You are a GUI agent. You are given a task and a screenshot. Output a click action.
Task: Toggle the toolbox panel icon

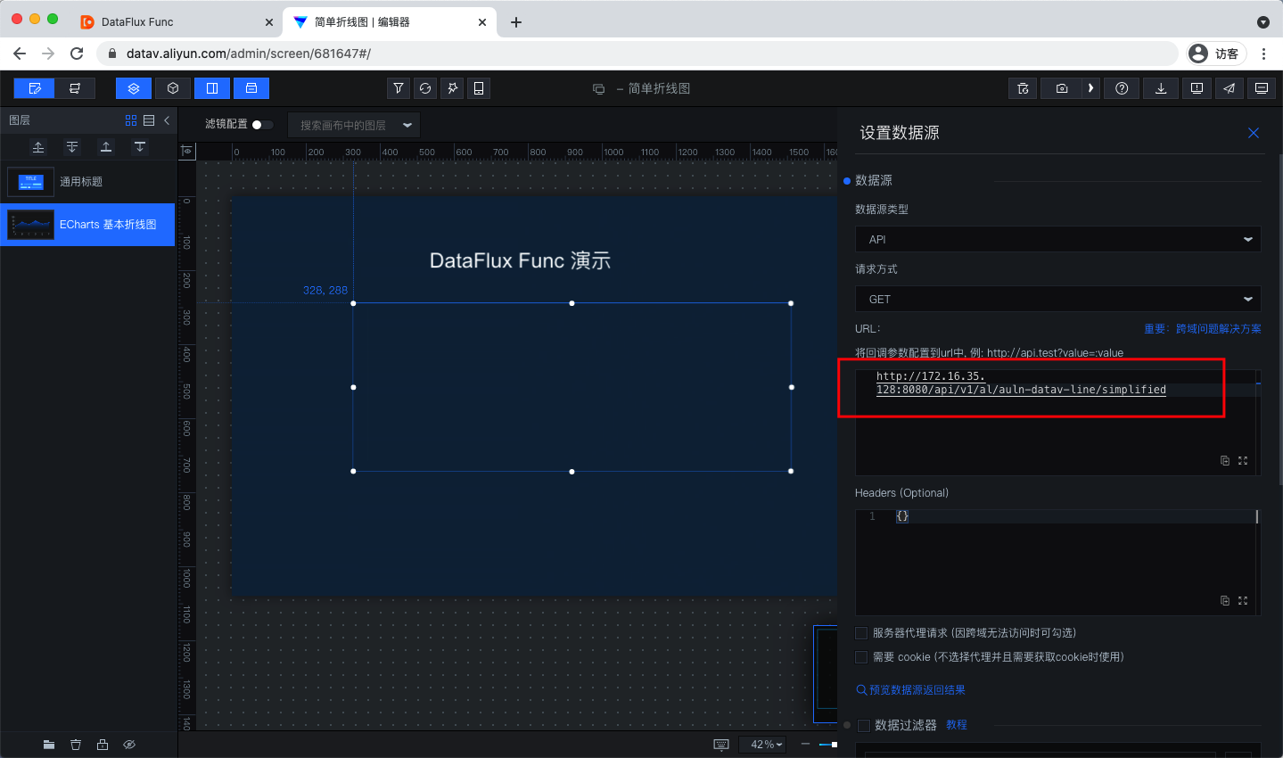coord(251,88)
